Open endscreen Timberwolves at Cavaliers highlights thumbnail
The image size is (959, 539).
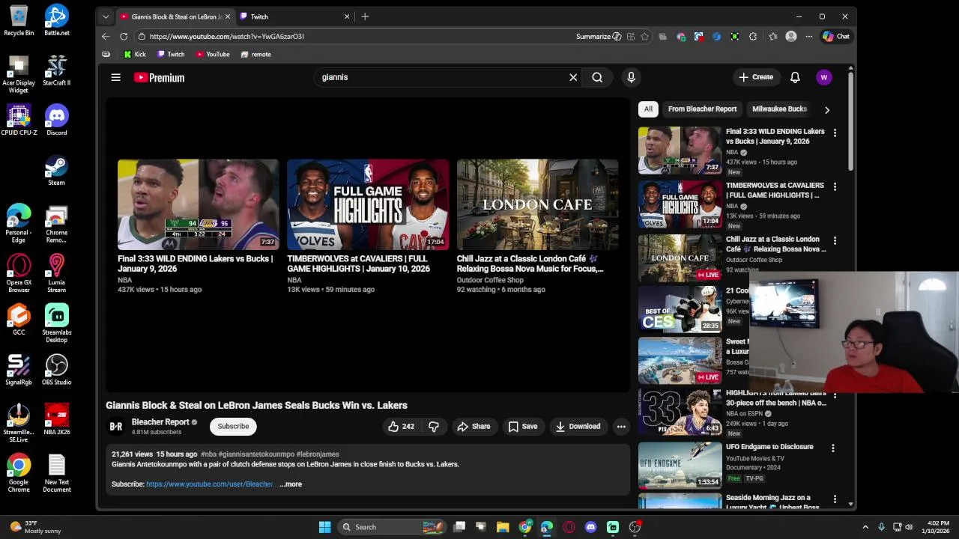[x=368, y=204]
